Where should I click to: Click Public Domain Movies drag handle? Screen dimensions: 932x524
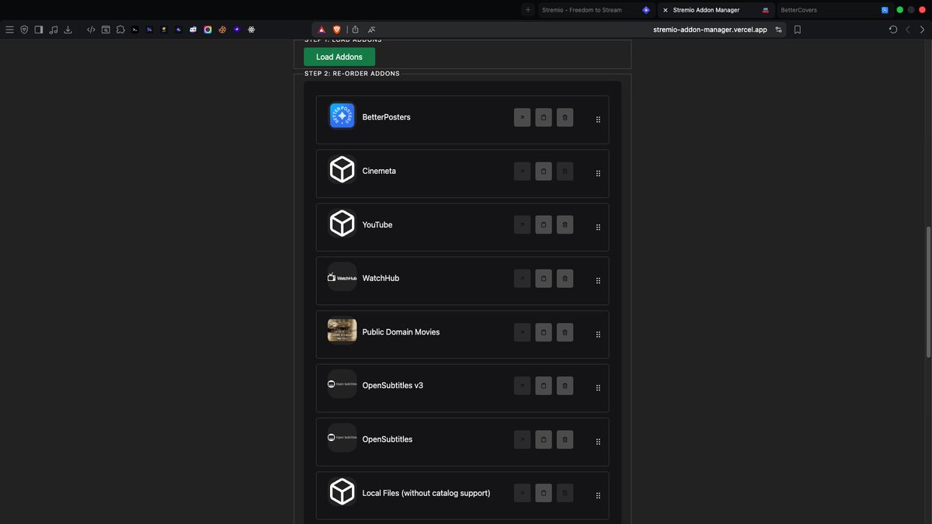click(598, 335)
